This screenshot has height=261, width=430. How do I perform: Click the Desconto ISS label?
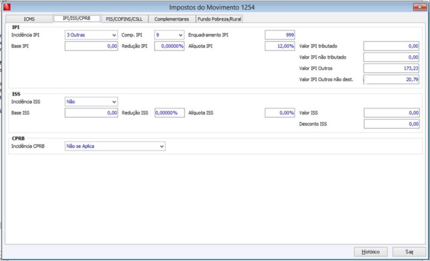pyautogui.click(x=313, y=124)
